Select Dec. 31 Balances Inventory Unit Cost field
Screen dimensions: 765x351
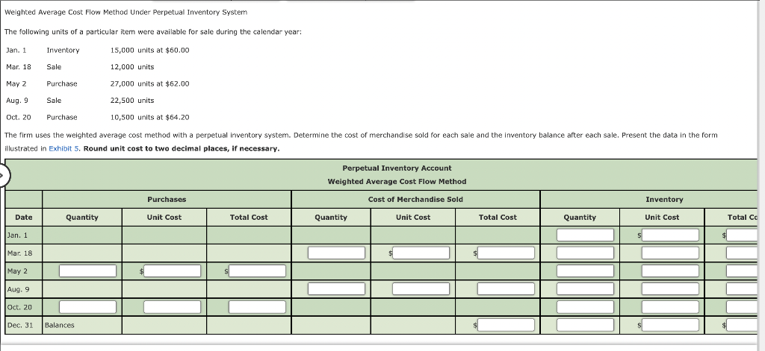(670, 325)
